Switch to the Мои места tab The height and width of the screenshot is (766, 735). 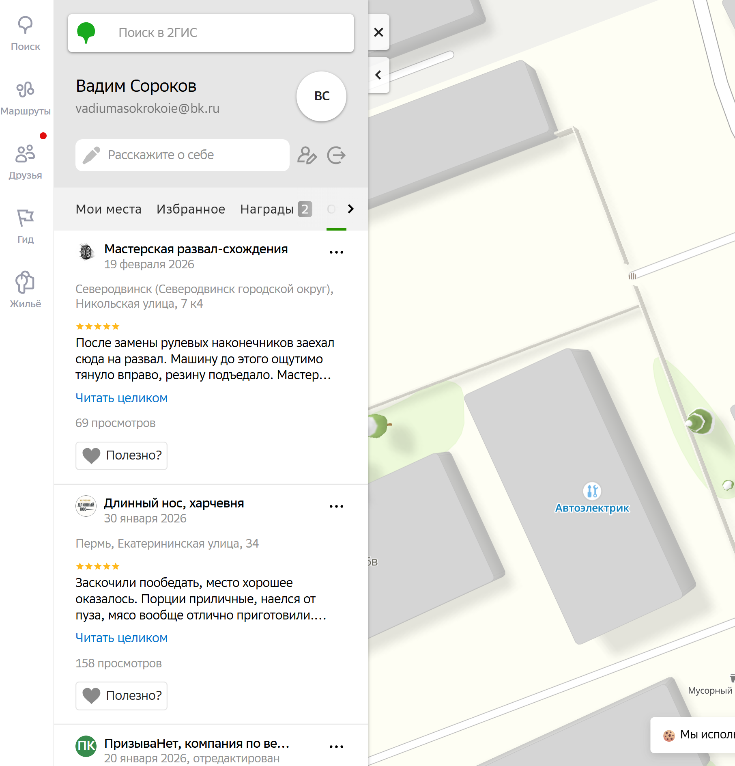click(108, 209)
